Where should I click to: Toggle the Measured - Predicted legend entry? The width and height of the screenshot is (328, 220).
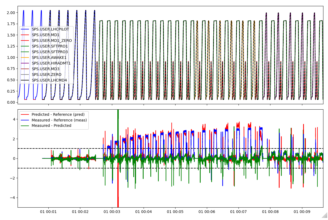[x=51, y=126]
